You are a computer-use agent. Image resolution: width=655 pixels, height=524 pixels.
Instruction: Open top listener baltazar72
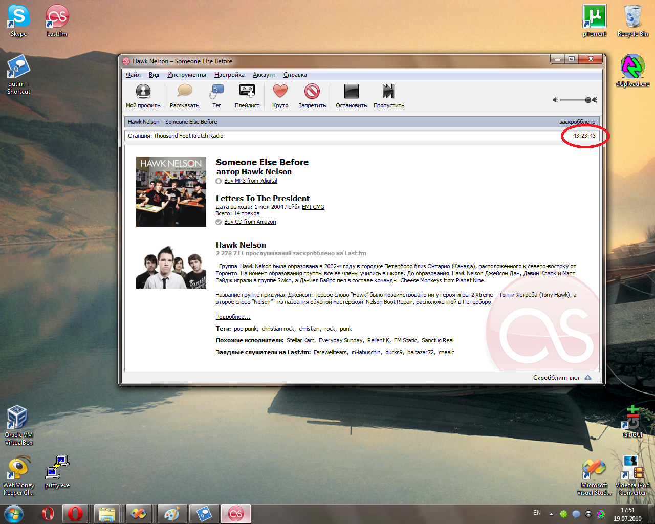tap(421, 352)
